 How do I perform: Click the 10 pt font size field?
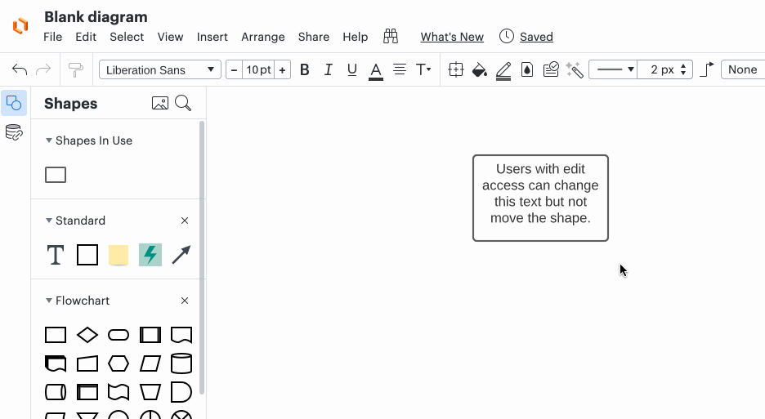[258, 69]
